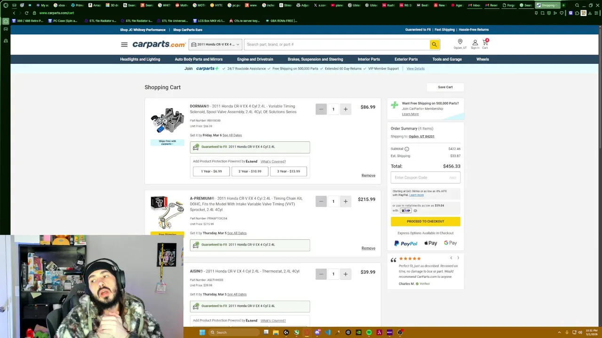Open See All Dates for Dorman item

click(x=232, y=135)
